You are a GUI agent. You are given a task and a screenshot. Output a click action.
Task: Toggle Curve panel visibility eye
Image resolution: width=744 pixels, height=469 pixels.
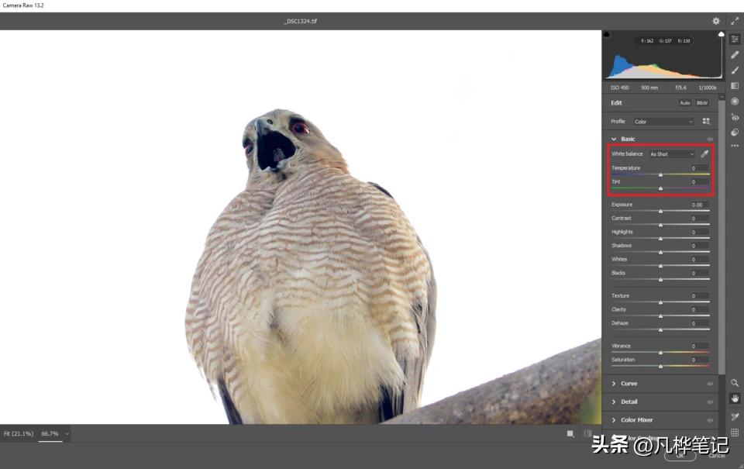711,384
